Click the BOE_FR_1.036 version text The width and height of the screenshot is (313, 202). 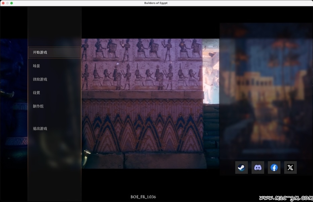pyautogui.click(x=143, y=197)
